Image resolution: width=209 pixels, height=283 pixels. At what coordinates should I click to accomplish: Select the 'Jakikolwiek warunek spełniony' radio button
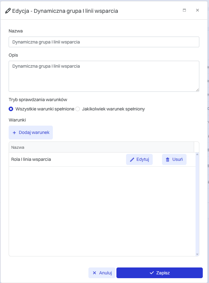click(77, 109)
